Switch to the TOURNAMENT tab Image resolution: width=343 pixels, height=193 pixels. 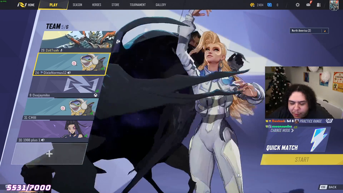pos(138,5)
